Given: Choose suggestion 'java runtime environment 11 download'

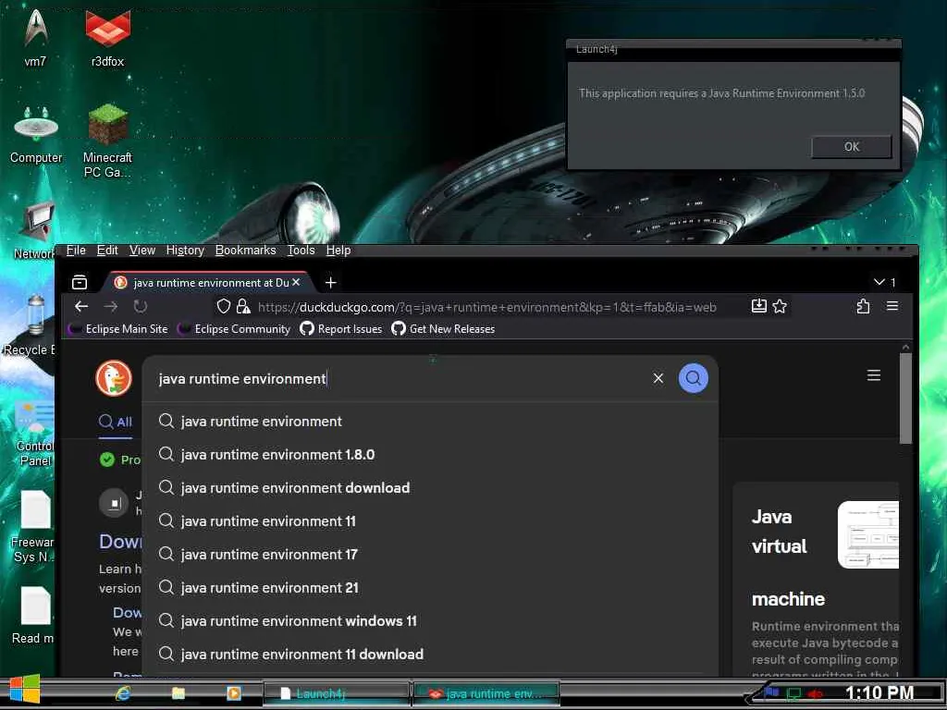Looking at the screenshot, I should tap(430, 654).
